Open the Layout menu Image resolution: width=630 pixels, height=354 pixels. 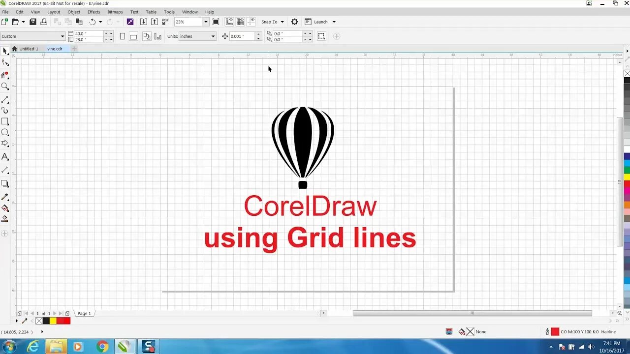point(54,12)
